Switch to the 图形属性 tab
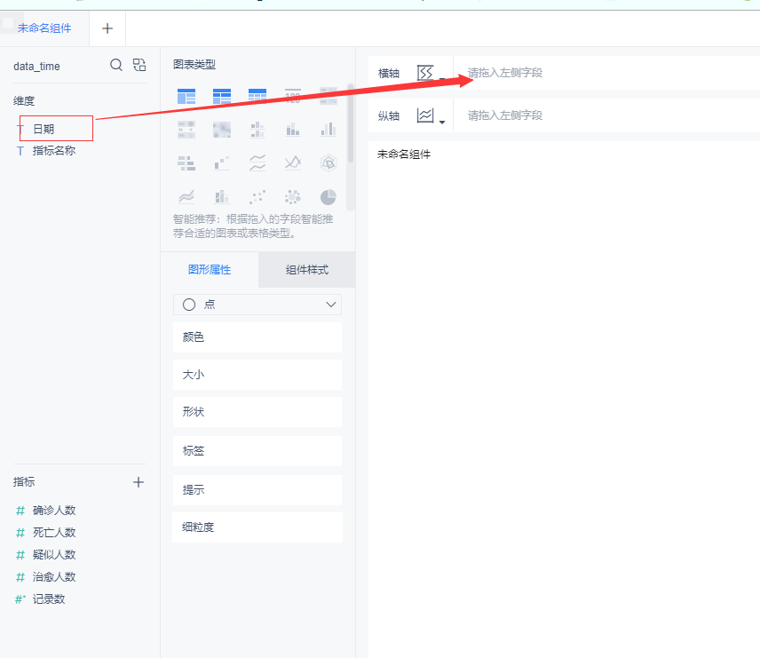This screenshot has height=658, width=760. coord(210,270)
